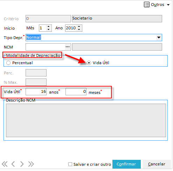Increase Ano value with up arrow
The image size is (173, 171).
[x=79, y=27]
